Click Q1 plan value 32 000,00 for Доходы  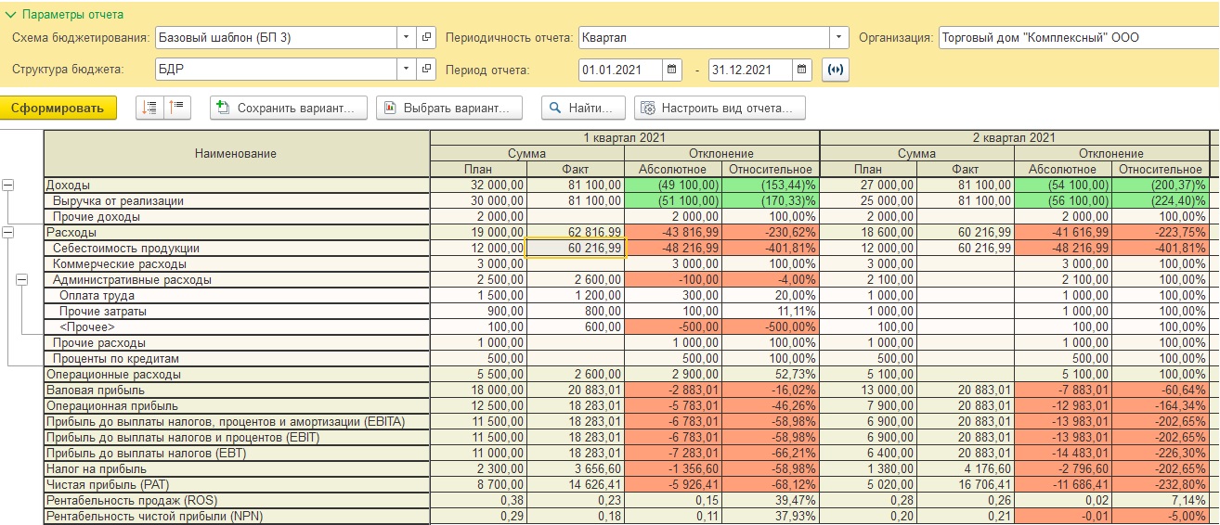pos(478,185)
